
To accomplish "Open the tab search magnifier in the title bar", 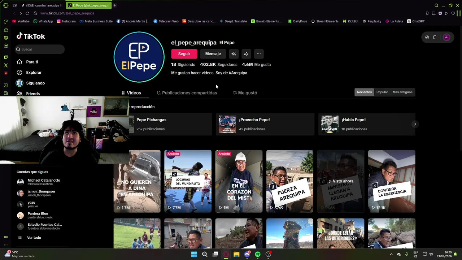I will (x=436, y=5).
